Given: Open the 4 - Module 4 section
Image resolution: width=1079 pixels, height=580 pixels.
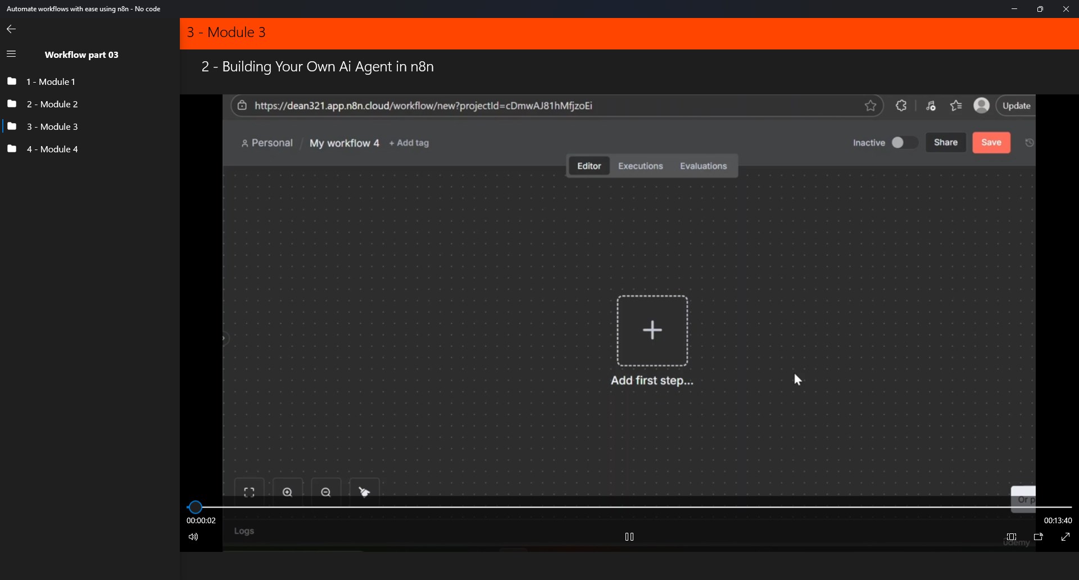Looking at the screenshot, I should pyautogui.click(x=52, y=149).
